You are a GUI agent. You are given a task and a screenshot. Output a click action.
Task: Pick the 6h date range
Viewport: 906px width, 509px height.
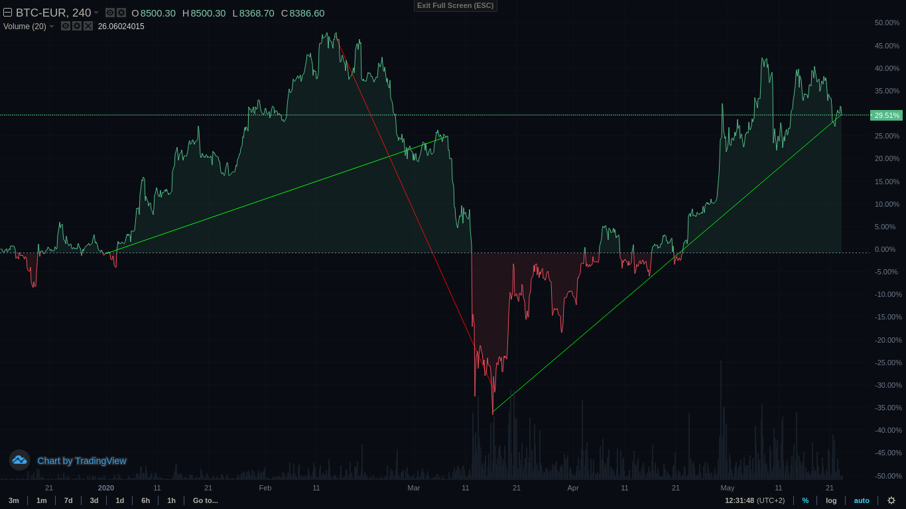click(x=146, y=500)
